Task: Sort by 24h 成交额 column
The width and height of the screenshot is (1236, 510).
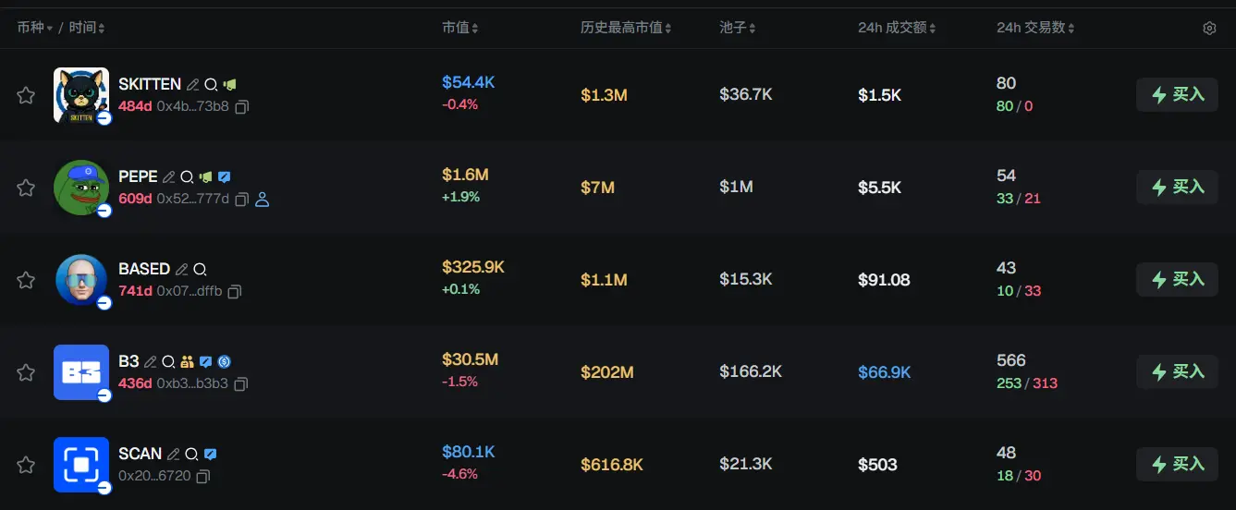Action: (897, 29)
